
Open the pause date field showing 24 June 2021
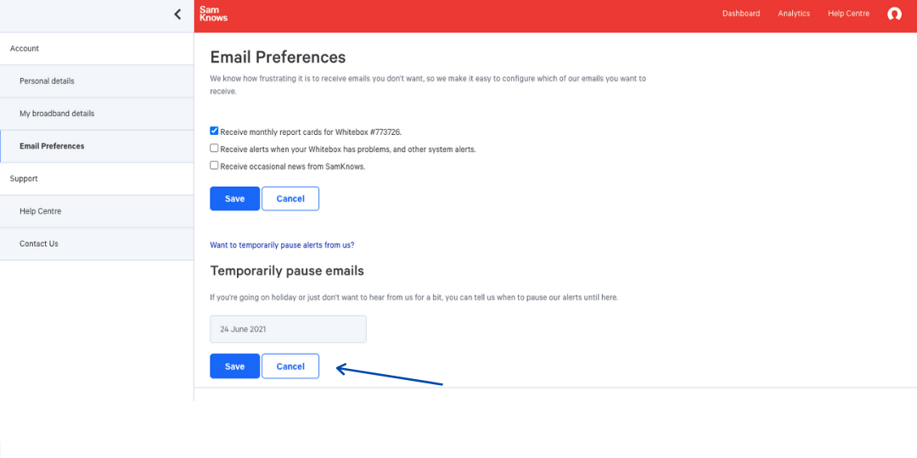pyautogui.click(x=288, y=329)
